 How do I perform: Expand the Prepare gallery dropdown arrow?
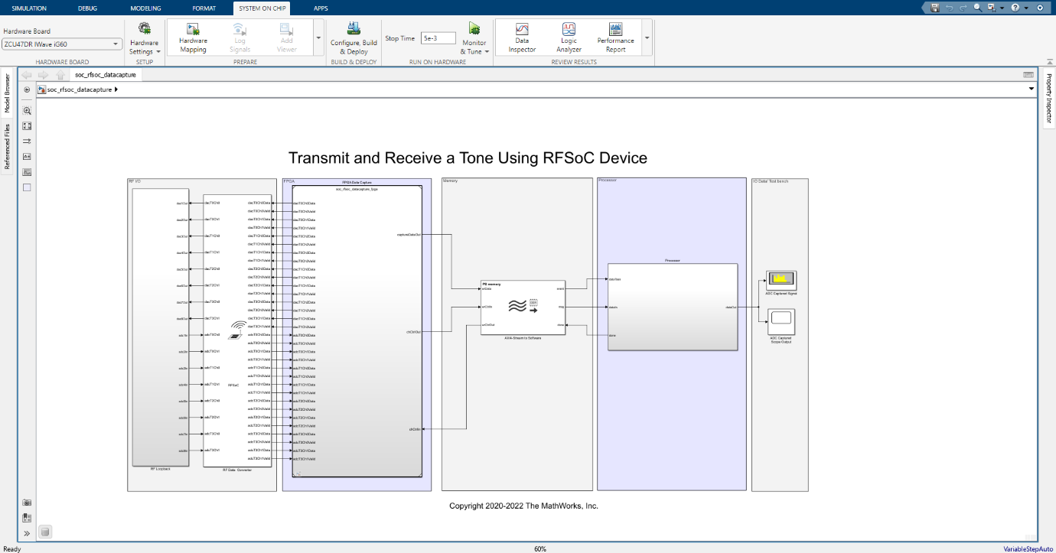[318, 37]
